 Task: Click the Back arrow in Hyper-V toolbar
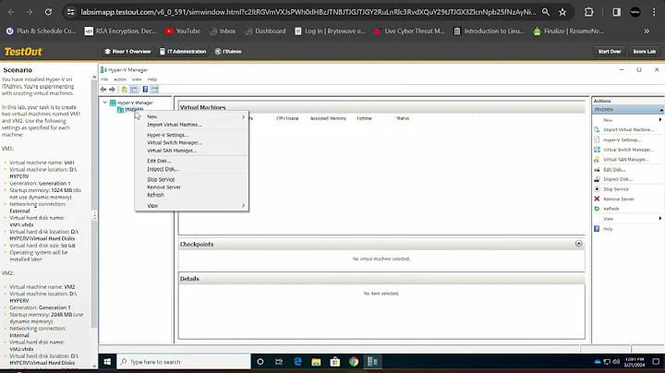tap(103, 90)
